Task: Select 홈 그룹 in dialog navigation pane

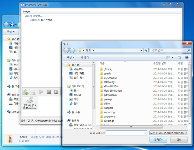Action: tap(76, 112)
